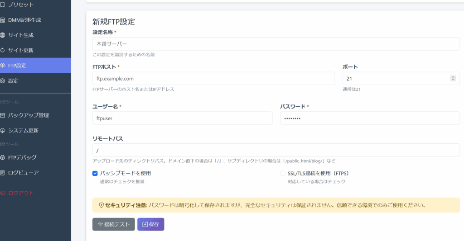
Task: Click the archive icon beside バックアップ管理
Action: [3, 115]
